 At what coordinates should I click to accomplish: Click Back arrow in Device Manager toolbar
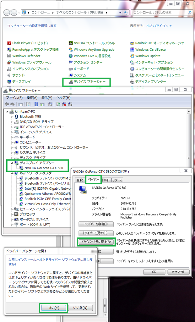point(7,104)
